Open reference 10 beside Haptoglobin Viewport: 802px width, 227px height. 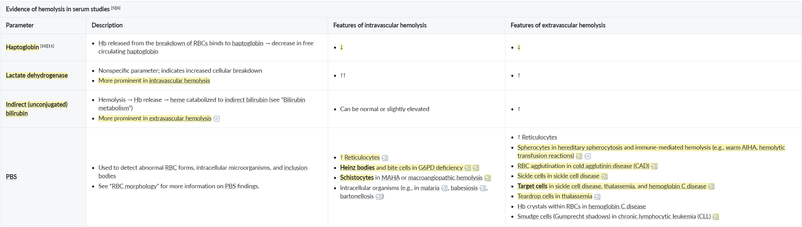click(x=44, y=46)
